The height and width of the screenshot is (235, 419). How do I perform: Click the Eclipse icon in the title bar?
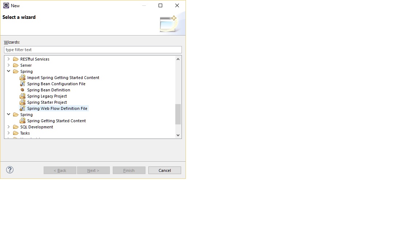click(x=6, y=5)
